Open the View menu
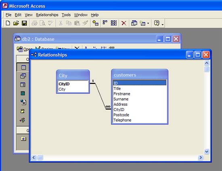 coord(29,14)
